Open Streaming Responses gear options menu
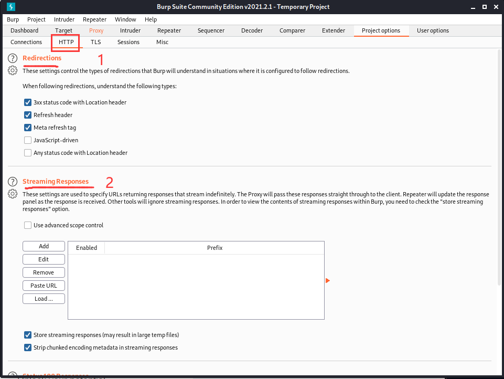The height and width of the screenshot is (379, 504). [x=13, y=194]
